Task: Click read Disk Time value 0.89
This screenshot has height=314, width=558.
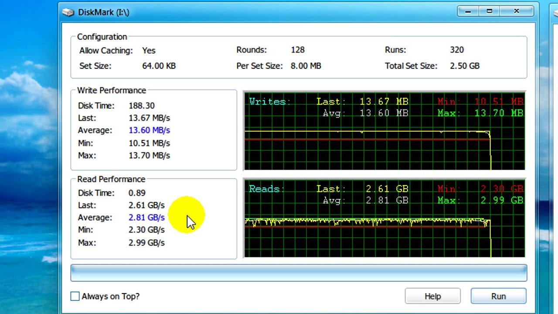Action: (137, 193)
